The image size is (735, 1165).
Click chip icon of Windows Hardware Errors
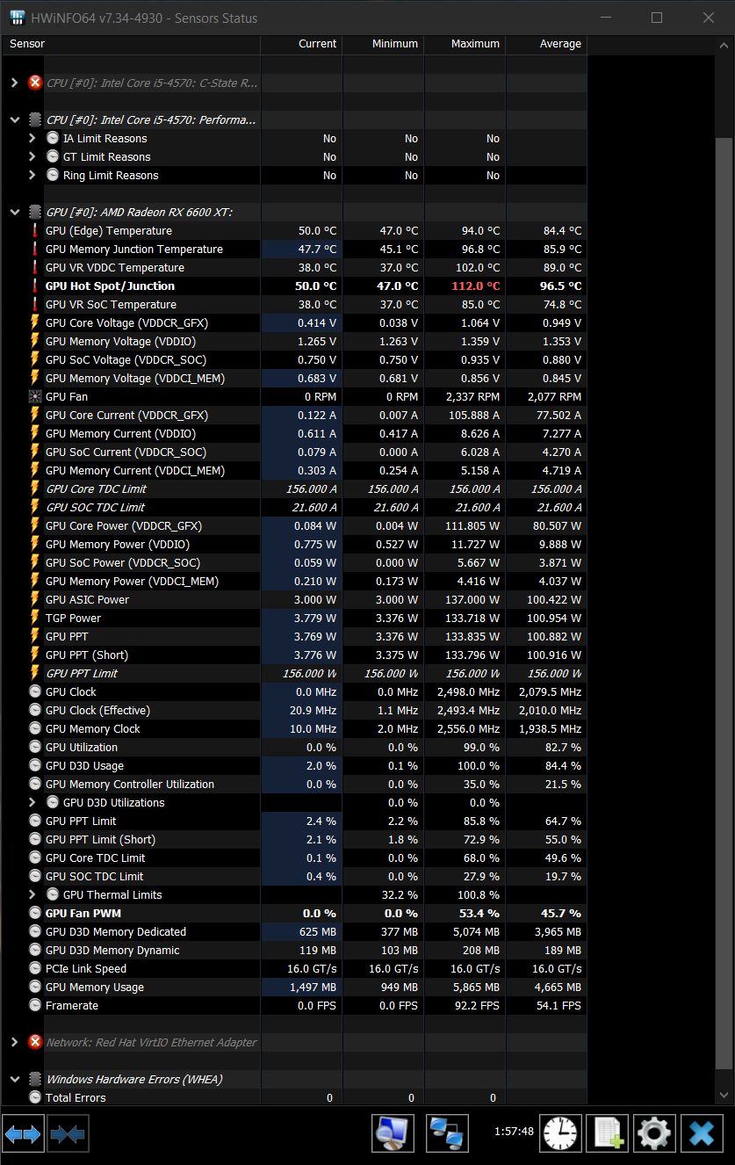click(x=35, y=1079)
